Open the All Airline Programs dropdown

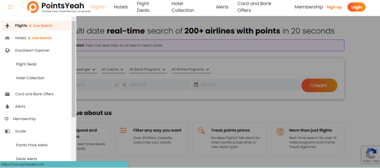click(x=191, y=69)
